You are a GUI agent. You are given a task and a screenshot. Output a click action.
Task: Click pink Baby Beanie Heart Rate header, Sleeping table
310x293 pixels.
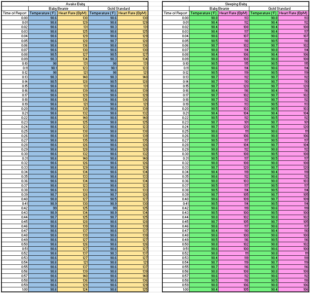(234, 13)
